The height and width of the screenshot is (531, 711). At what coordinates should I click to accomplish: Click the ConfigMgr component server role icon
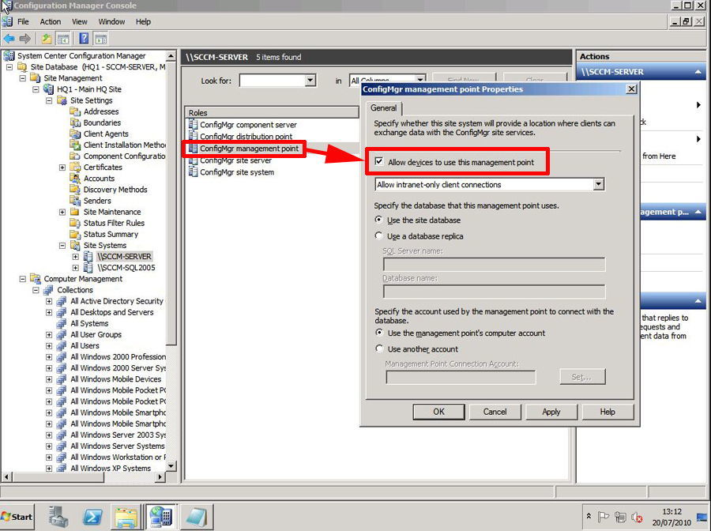(194, 124)
